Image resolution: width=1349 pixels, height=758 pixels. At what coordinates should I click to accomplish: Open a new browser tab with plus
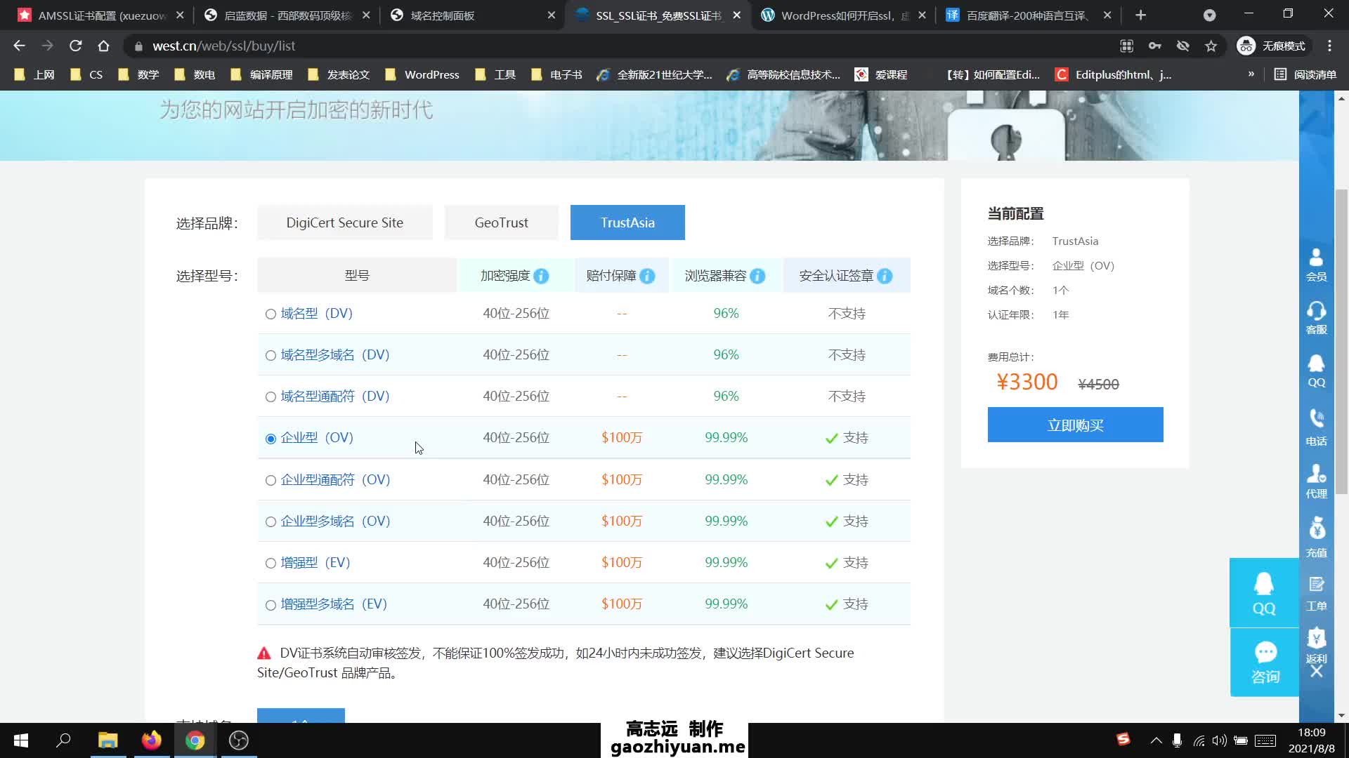(x=1140, y=15)
